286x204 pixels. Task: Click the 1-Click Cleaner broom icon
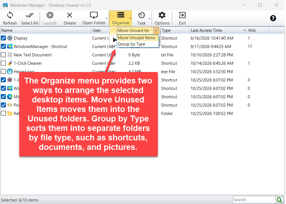10,63
